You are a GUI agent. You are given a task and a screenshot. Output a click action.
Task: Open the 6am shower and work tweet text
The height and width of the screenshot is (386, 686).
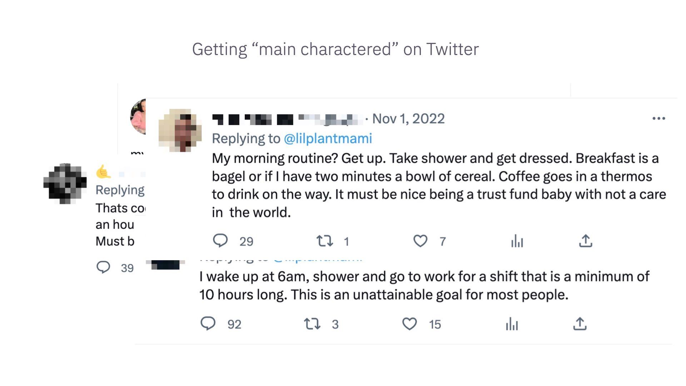tap(424, 286)
